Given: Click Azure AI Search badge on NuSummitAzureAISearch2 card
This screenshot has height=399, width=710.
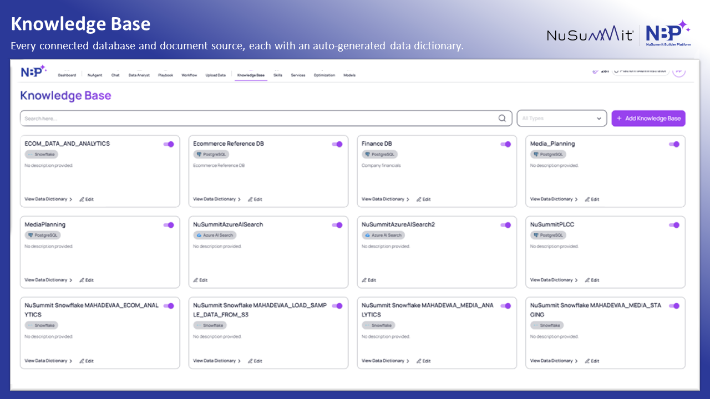Looking at the screenshot, I should 383,236.
